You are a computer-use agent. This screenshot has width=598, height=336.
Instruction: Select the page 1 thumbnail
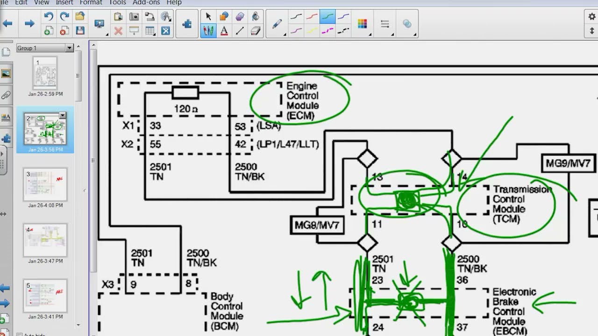[x=45, y=73]
